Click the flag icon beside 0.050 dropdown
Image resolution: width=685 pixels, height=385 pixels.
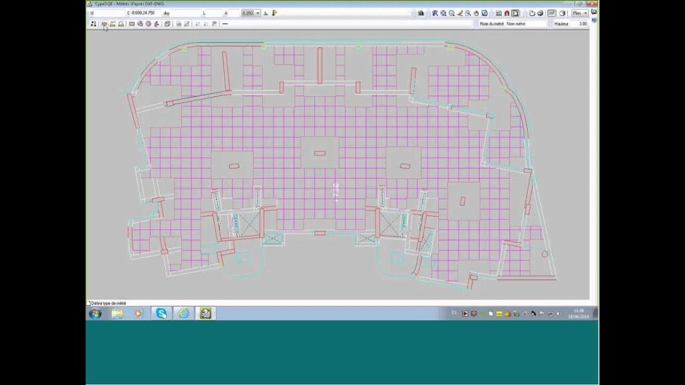click(275, 13)
